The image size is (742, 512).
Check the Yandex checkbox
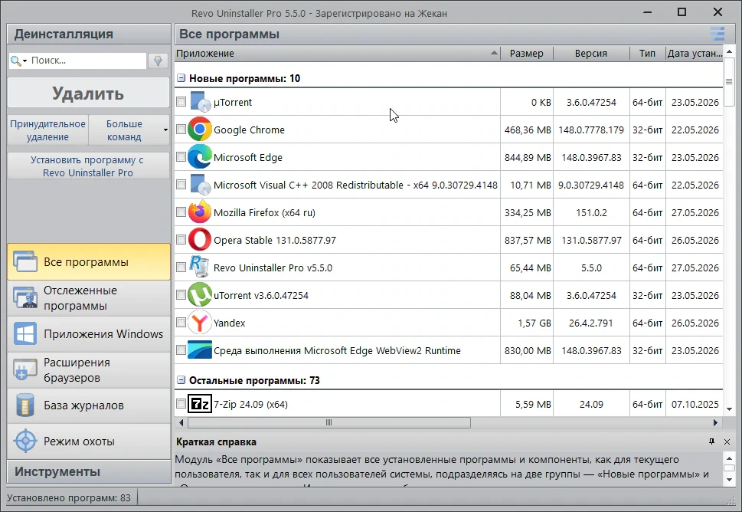(x=181, y=322)
